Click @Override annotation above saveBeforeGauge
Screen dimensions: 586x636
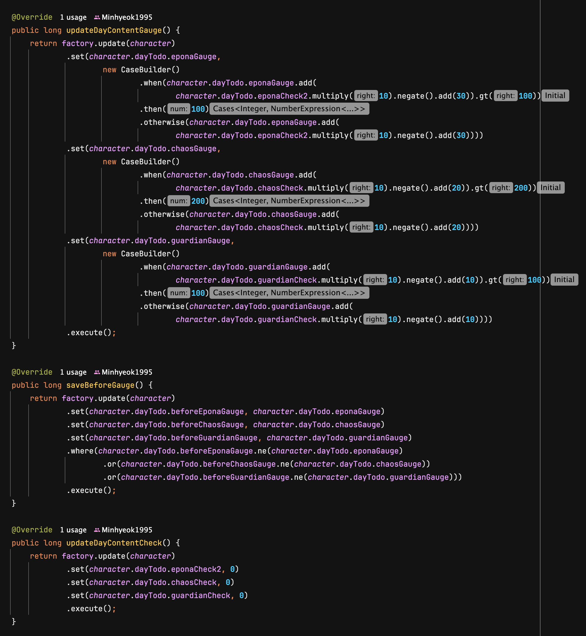(x=32, y=372)
